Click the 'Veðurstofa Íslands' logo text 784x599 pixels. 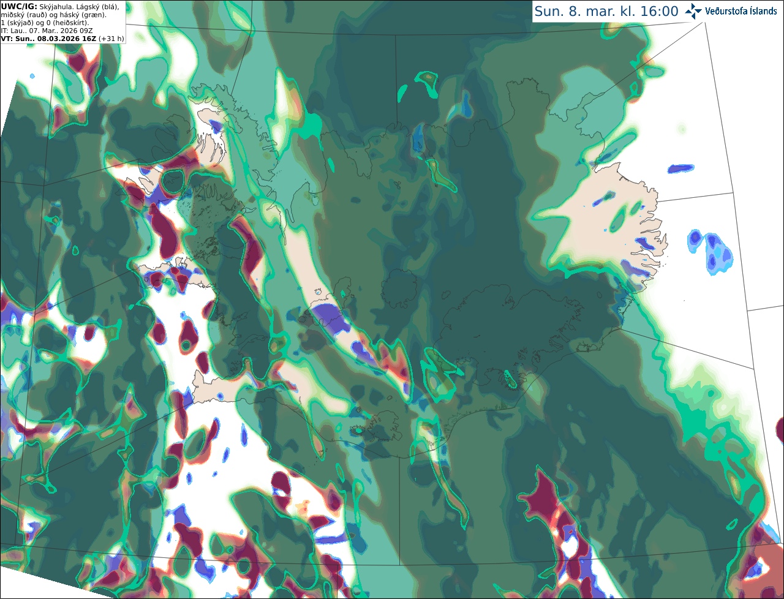[x=741, y=11]
